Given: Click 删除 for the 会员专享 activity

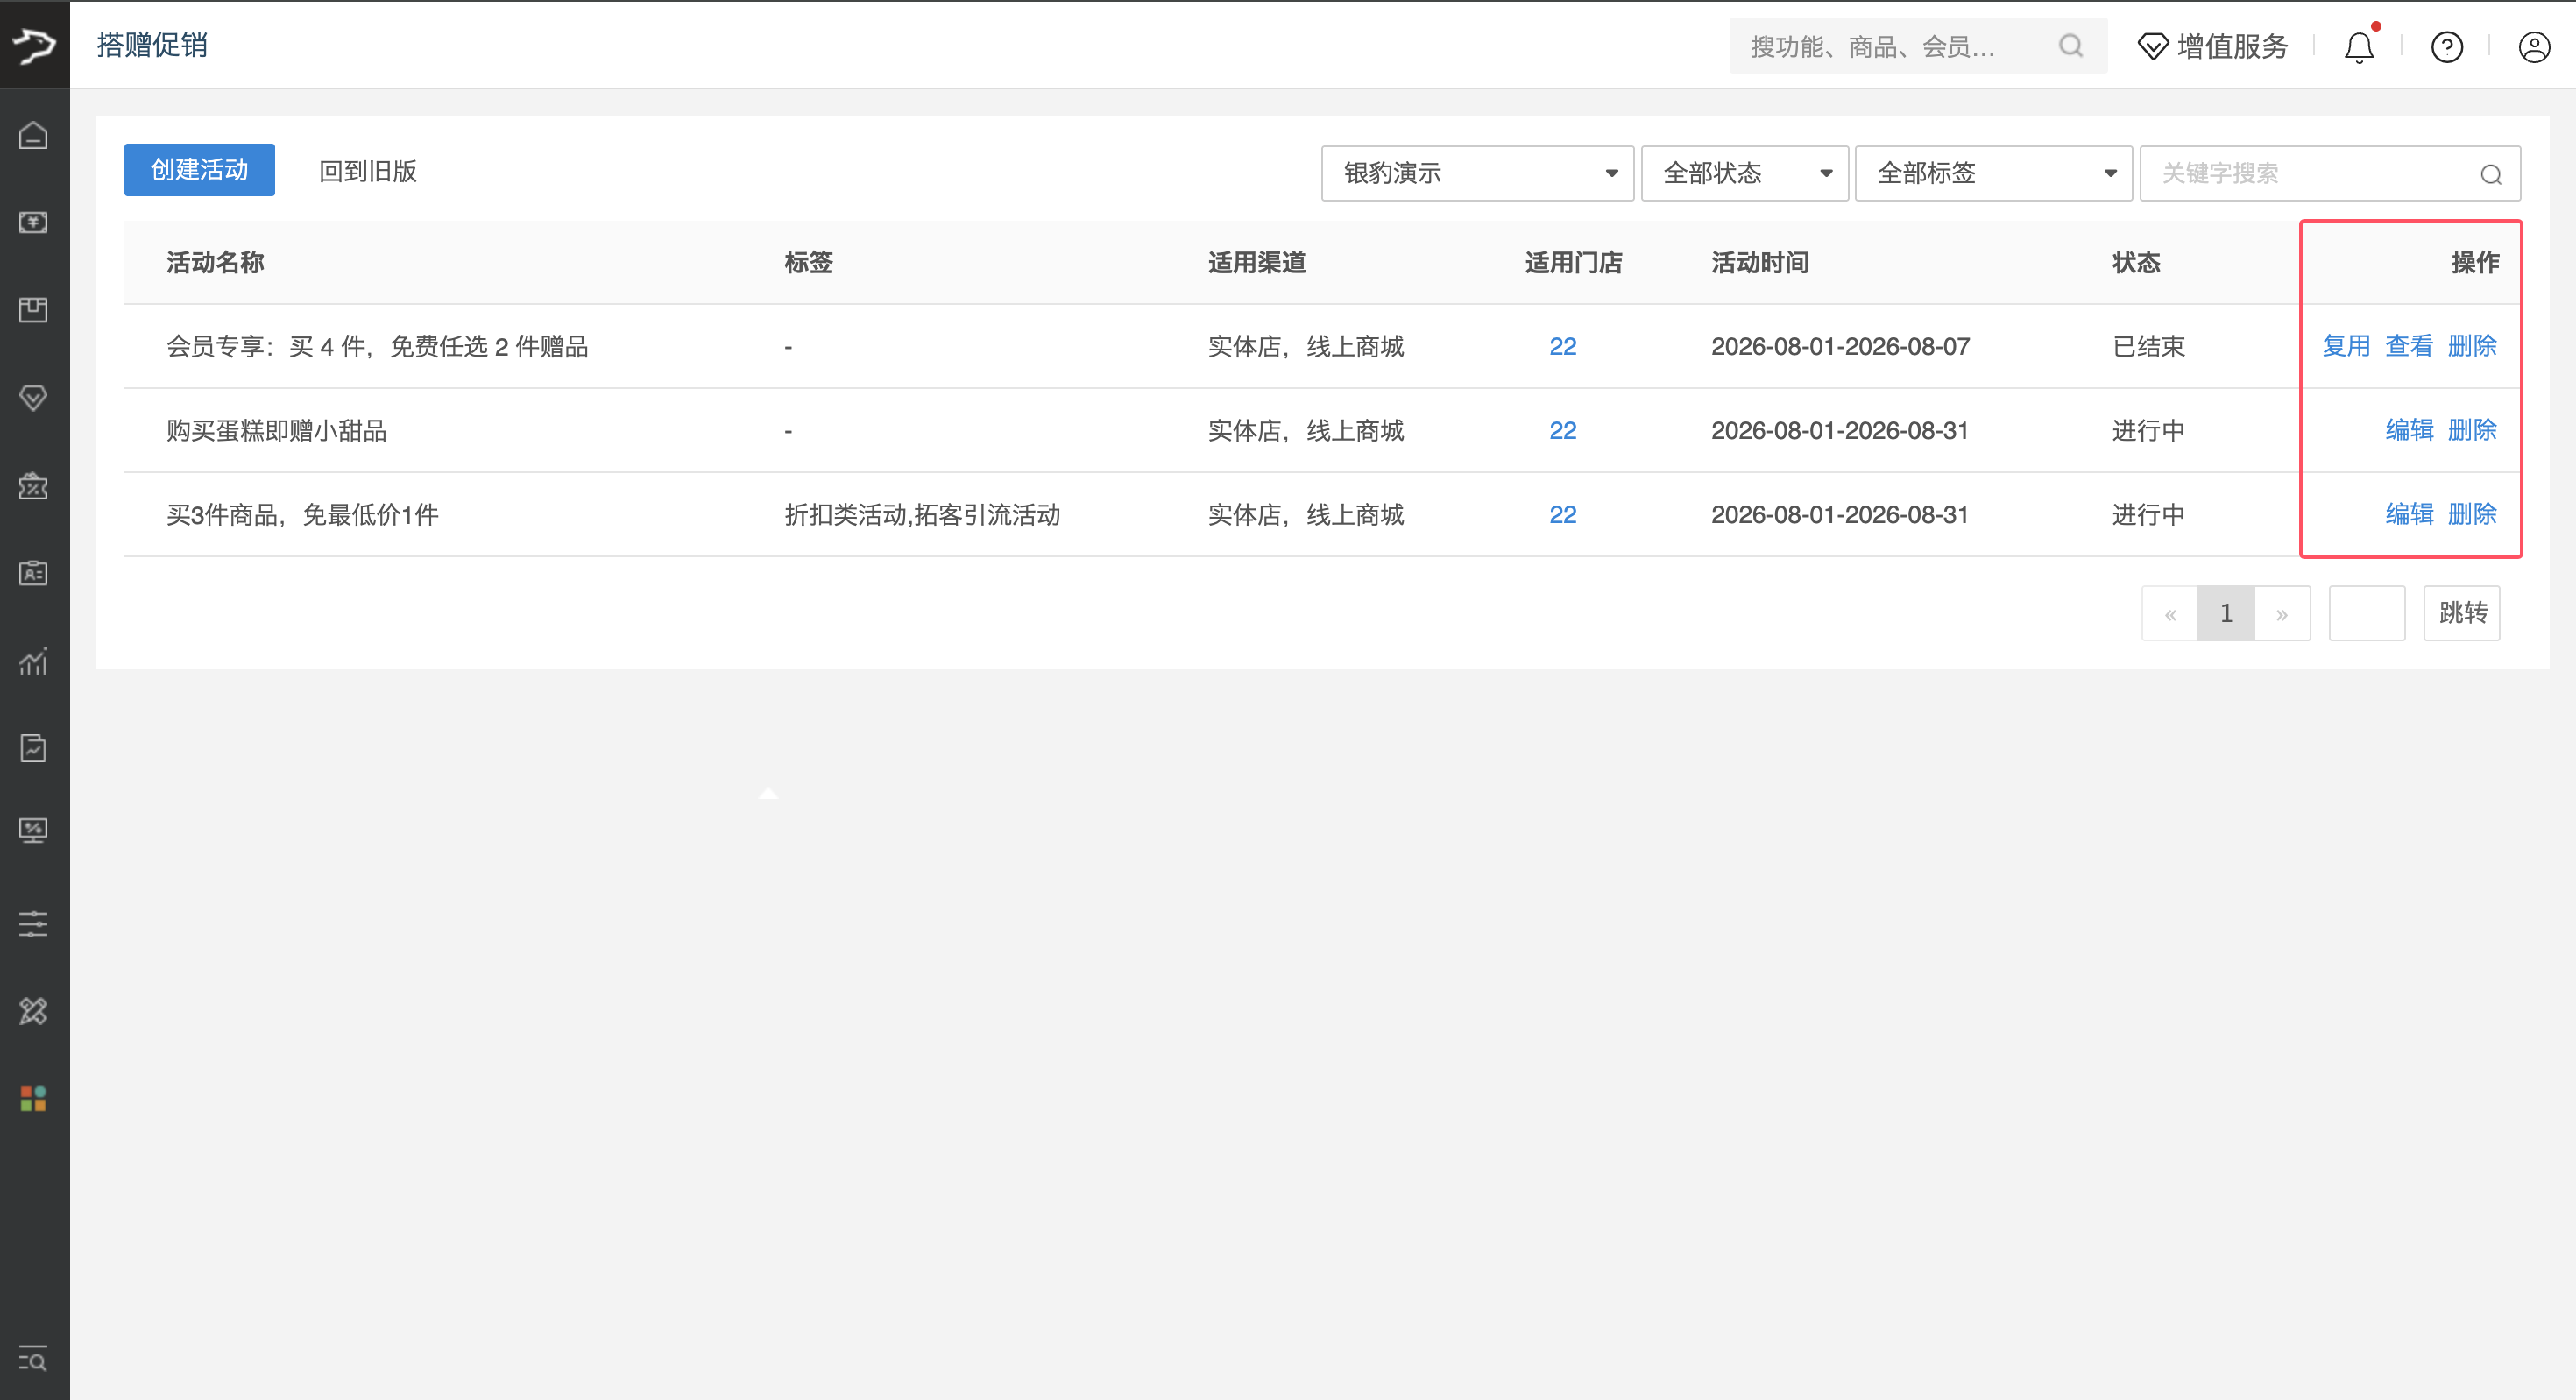Looking at the screenshot, I should click(2472, 346).
